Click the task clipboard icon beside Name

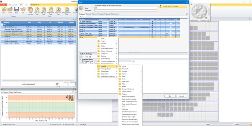tap(81, 8)
